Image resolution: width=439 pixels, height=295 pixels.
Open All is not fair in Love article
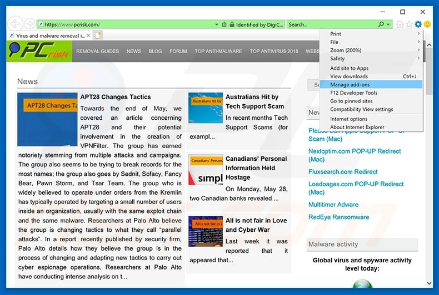coord(256,225)
